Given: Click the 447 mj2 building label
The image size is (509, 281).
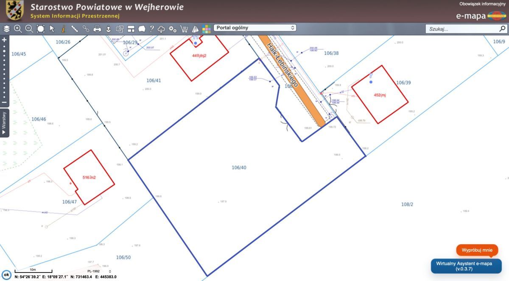Looking at the screenshot, I should [x=199, y=56].
